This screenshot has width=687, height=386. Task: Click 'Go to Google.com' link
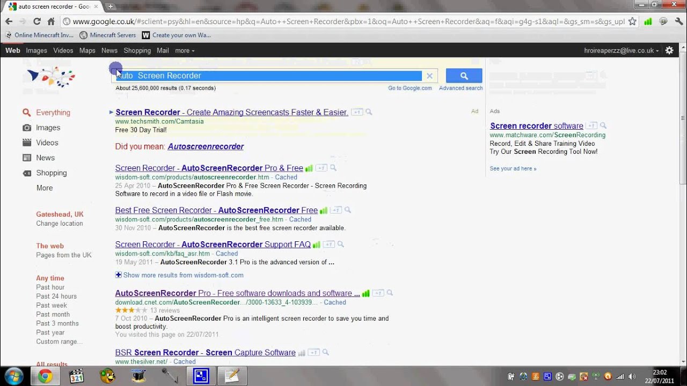(410, 88)
